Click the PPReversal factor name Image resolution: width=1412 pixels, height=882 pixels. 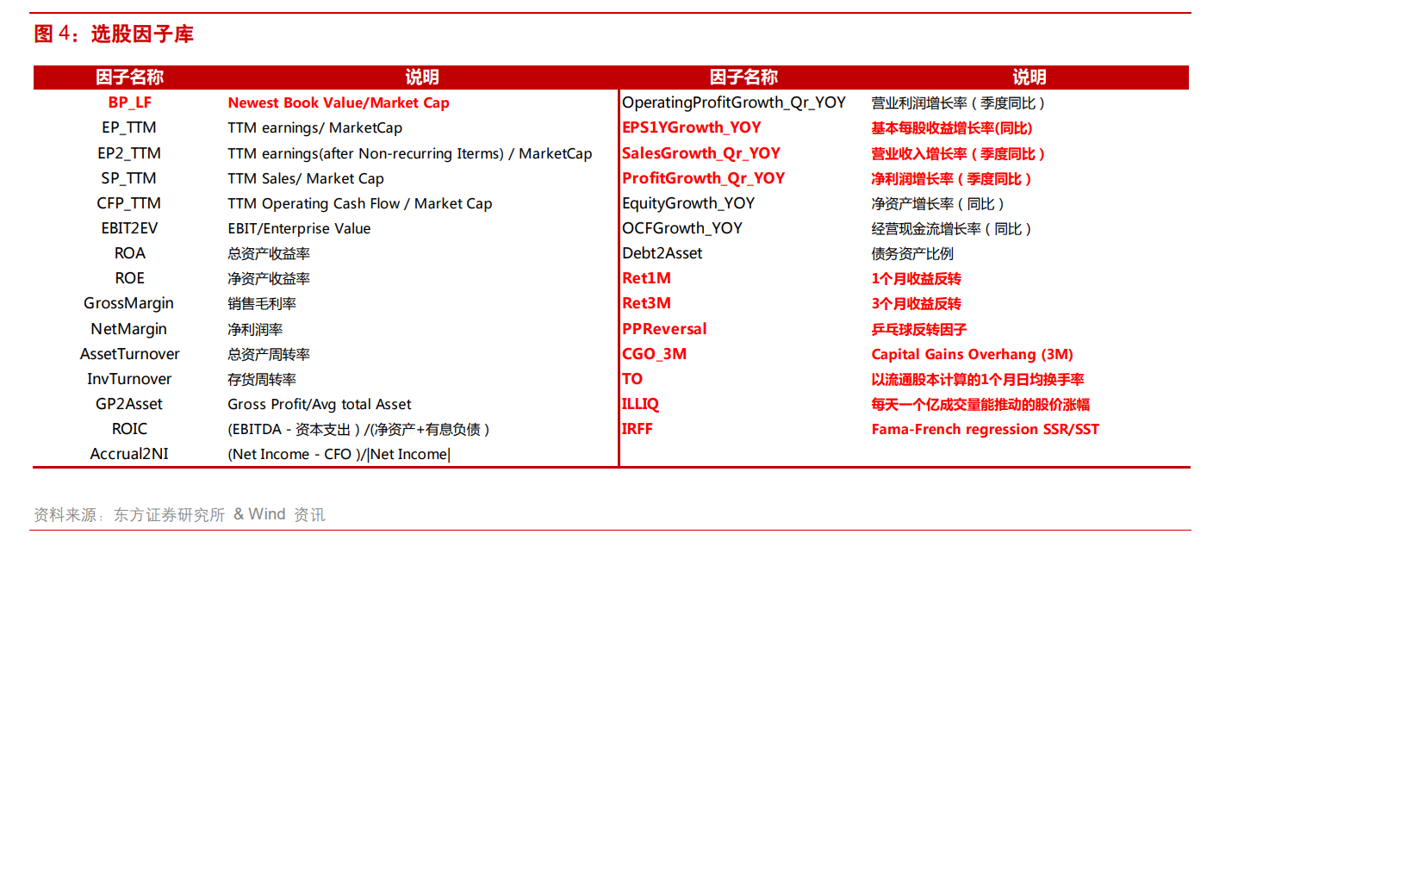coord(663,329)
